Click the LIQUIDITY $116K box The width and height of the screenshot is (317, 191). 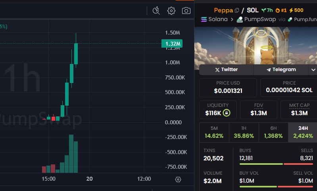tap(218, 110)
